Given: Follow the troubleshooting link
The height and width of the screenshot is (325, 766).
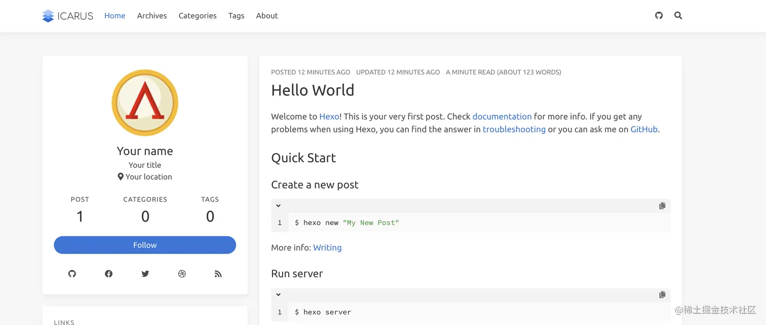Looking at the screenshot, I should pos(514,129).
